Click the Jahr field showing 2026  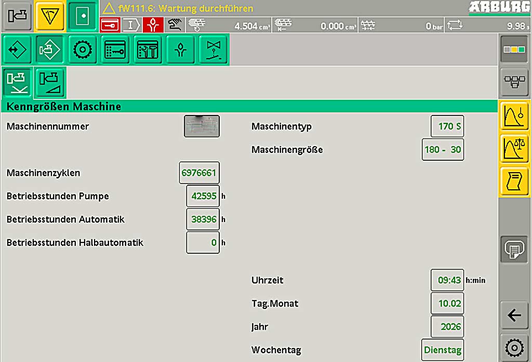(447, 327)
